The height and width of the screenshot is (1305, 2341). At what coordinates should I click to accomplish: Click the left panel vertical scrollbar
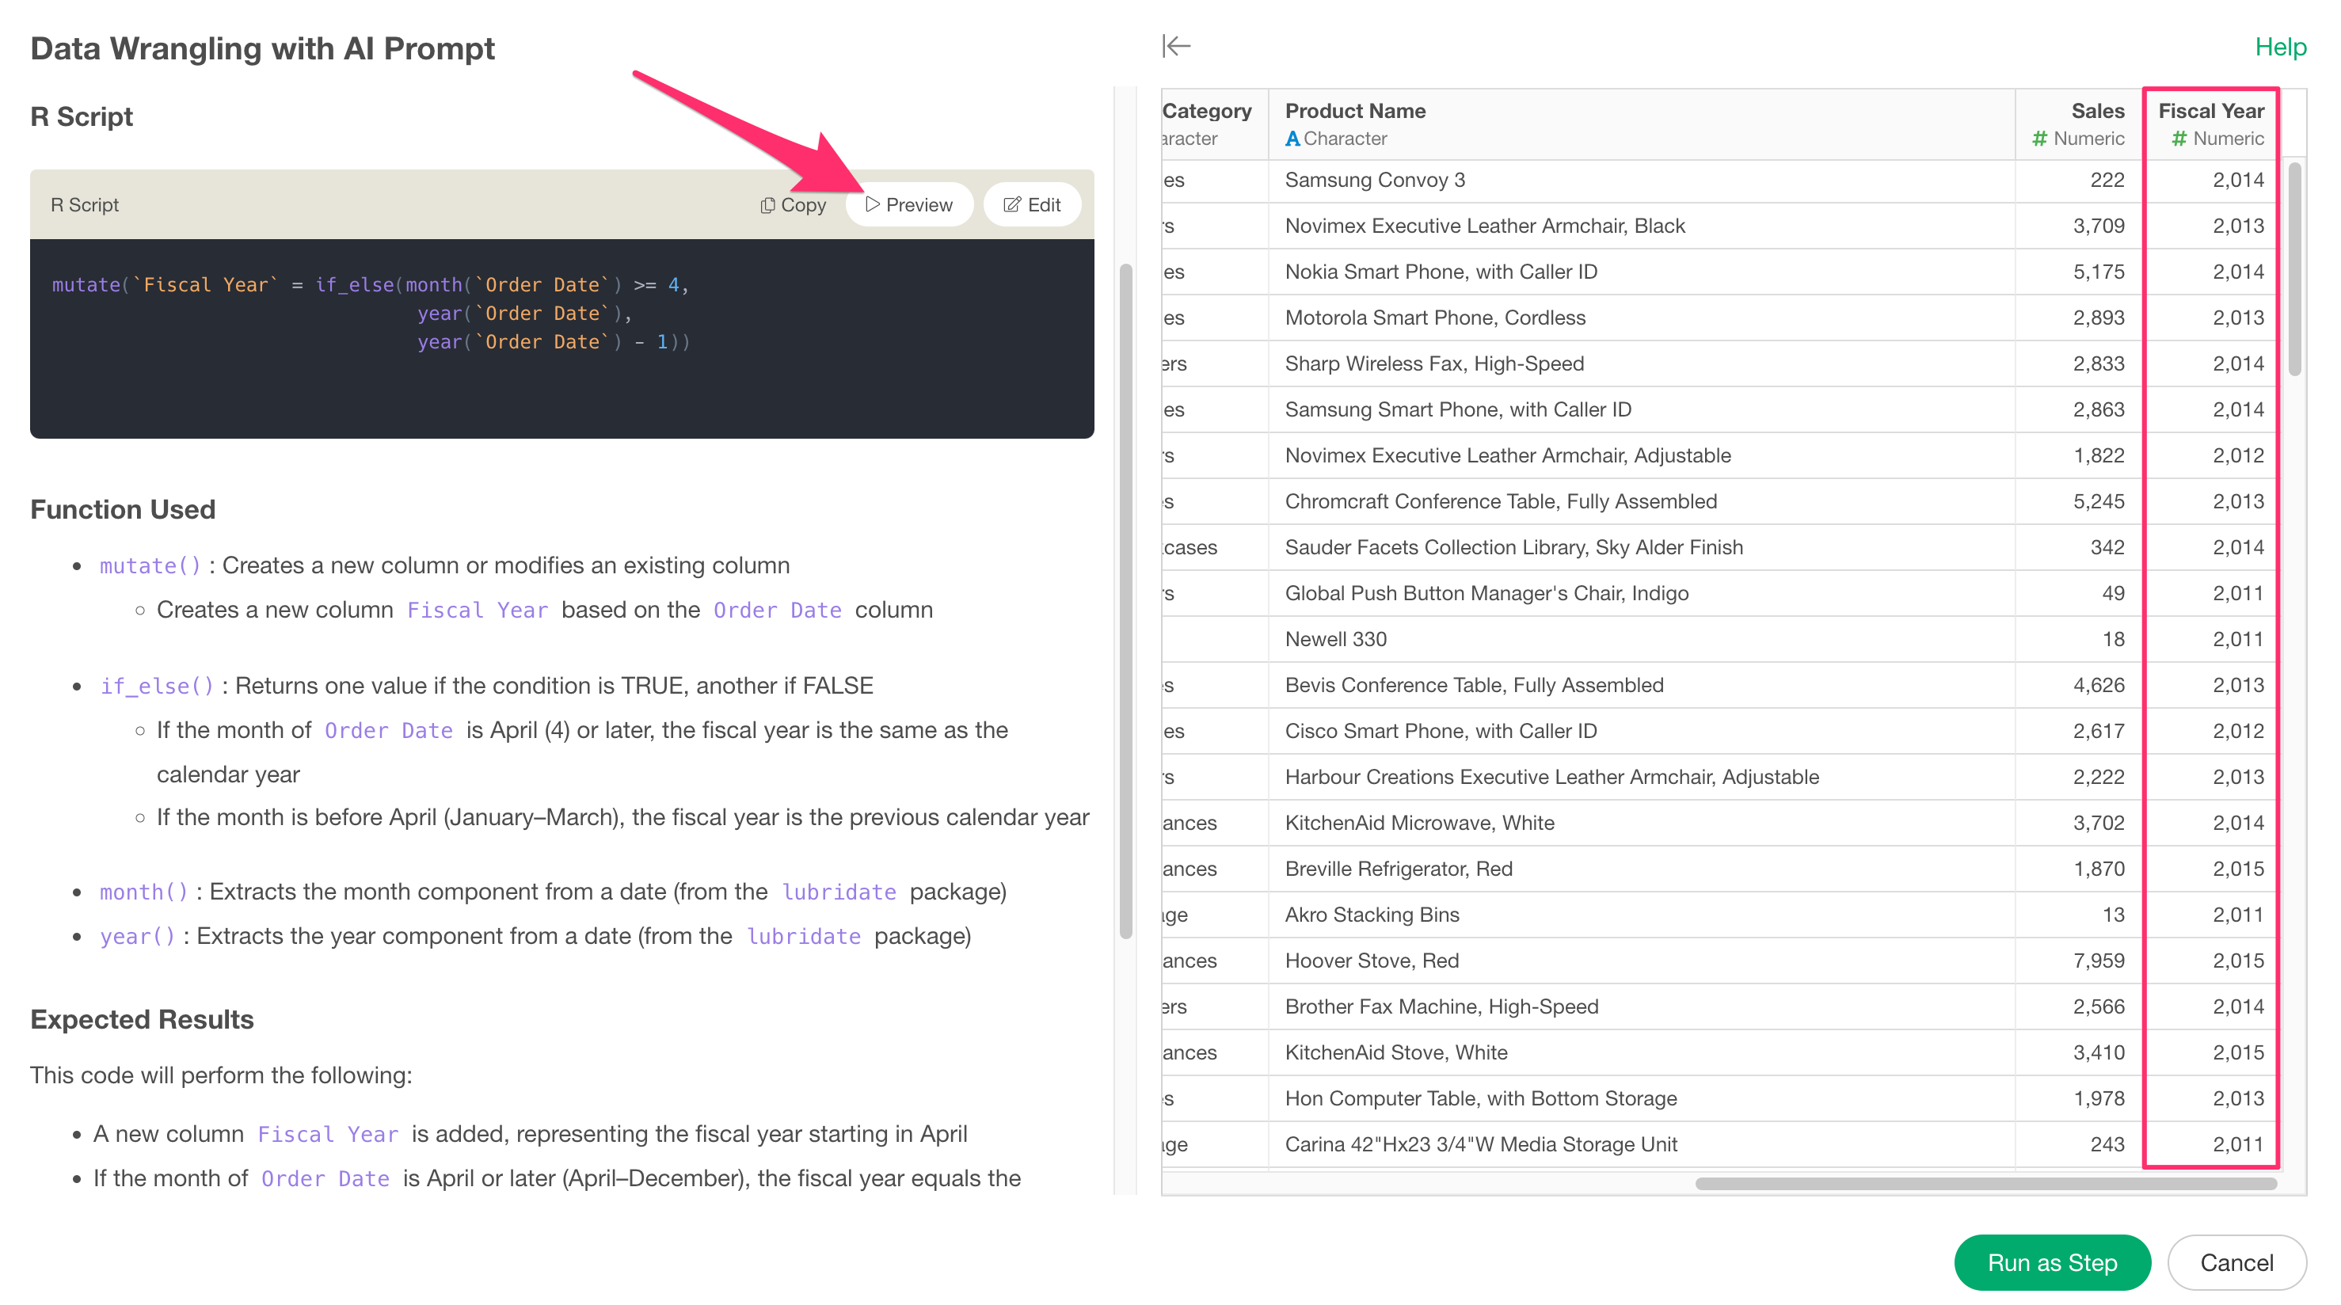(1125, 599)
